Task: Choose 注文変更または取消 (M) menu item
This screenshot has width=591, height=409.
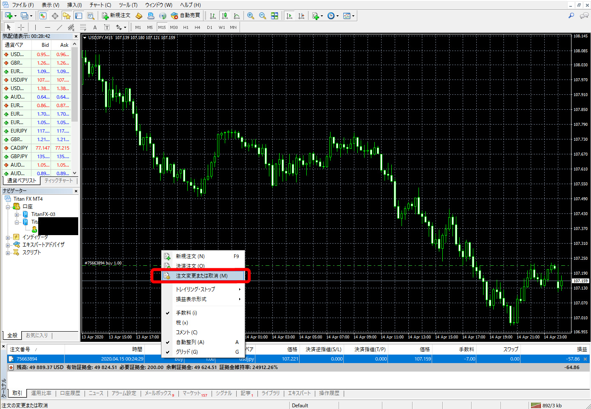Action: pyautogui.click(x=203, y=276)
